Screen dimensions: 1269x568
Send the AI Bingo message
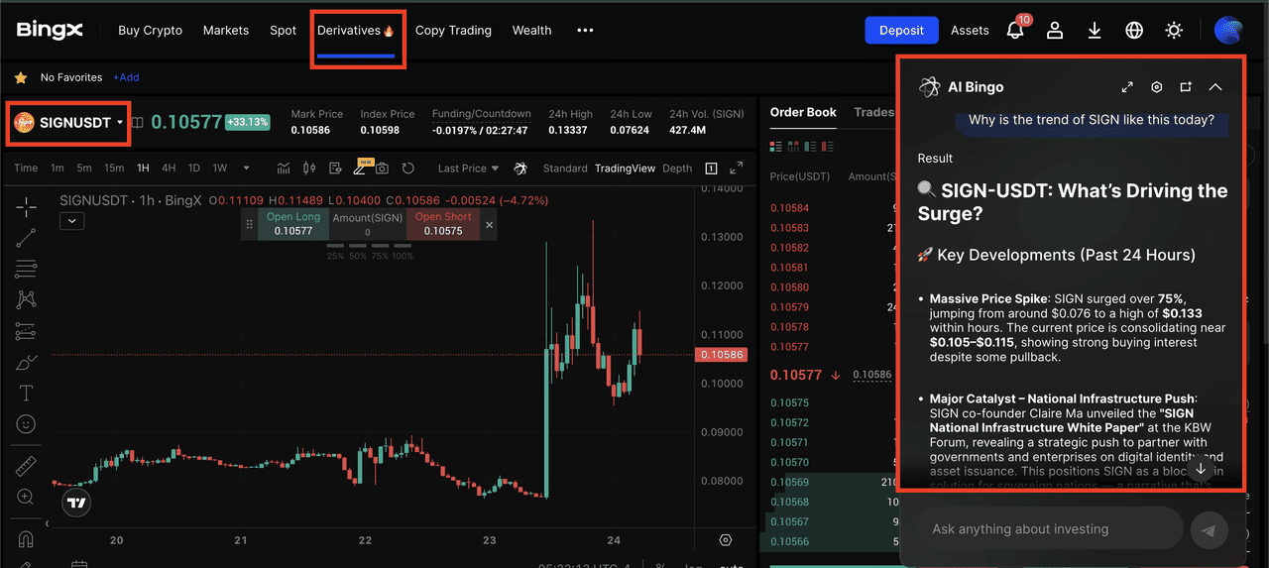1209,530
